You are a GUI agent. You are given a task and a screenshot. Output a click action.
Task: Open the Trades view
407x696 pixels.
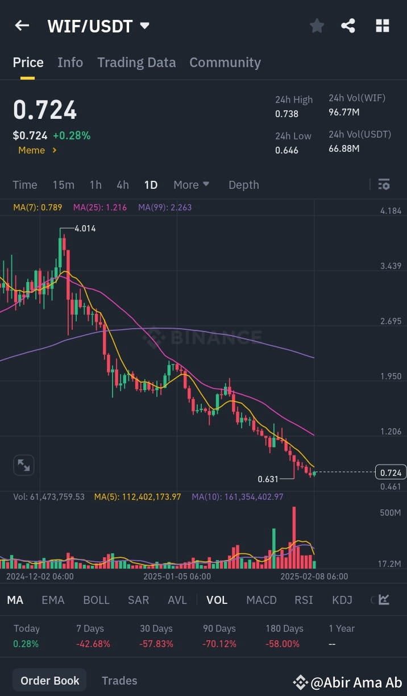[x=119, y=680]
